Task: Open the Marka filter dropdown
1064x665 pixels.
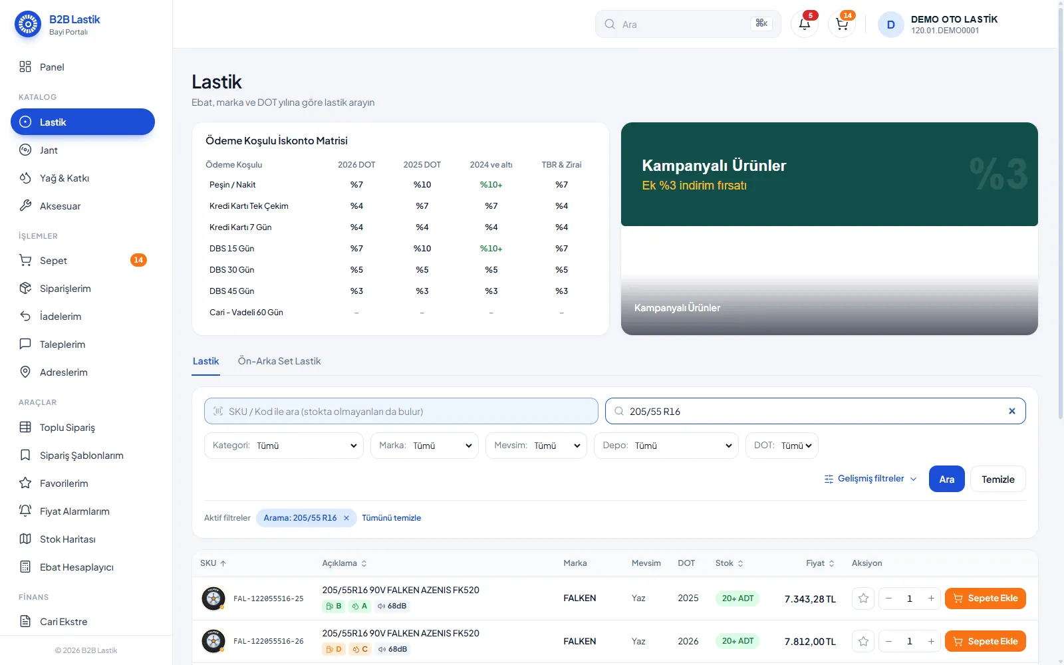Action: point(424,446)
